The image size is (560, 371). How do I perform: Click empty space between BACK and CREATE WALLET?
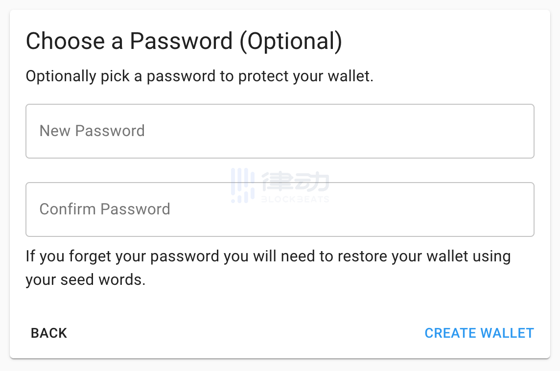[245, 333]
